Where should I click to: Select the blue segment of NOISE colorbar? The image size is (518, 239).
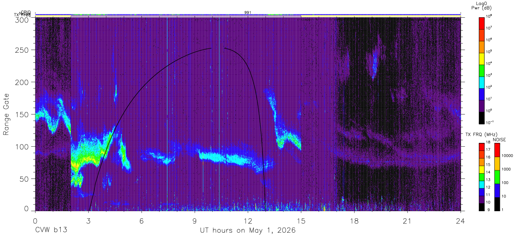(497, 190)
